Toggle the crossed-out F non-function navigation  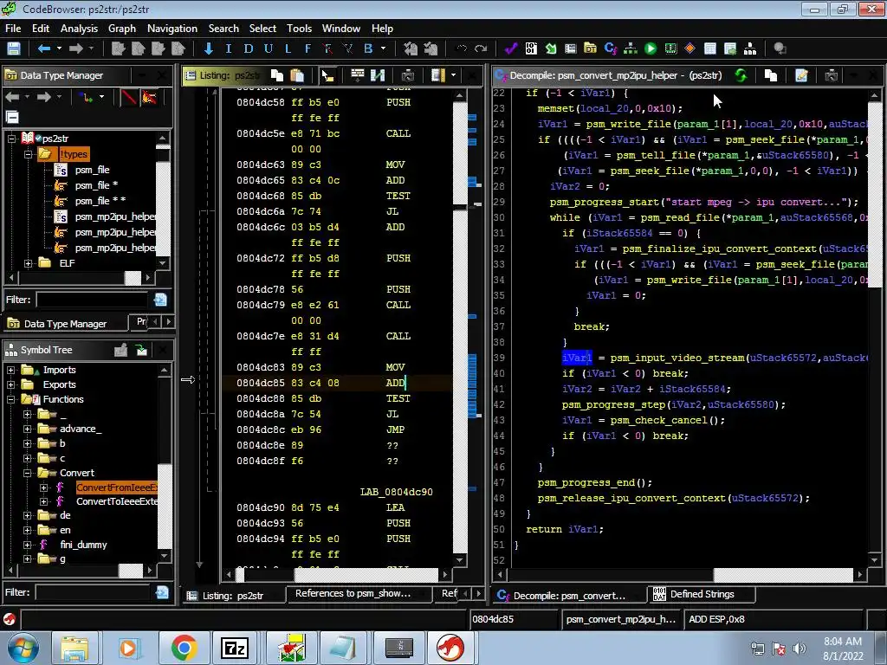pos(327,48)
